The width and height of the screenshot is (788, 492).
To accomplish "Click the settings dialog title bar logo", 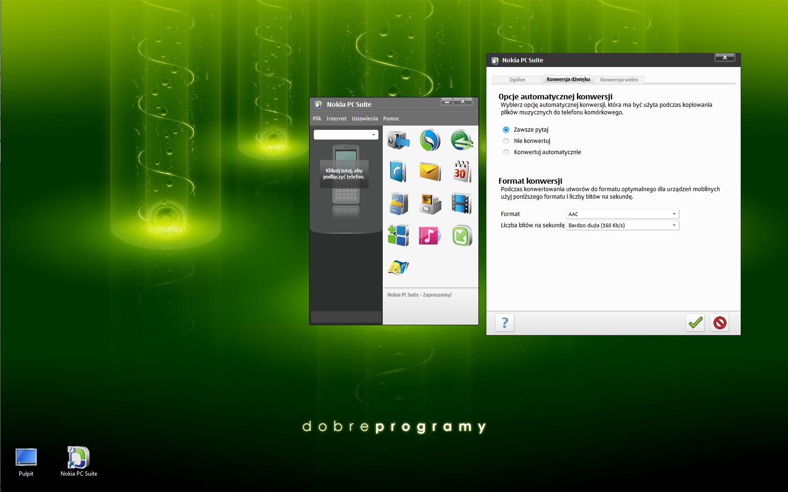I will tap(494, 60).
